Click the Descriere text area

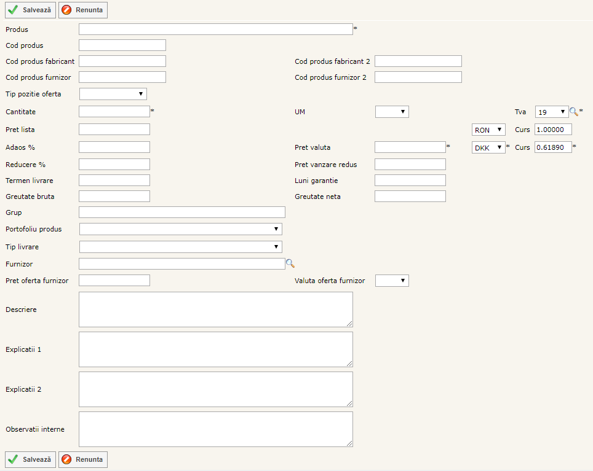tap(215, 309)
